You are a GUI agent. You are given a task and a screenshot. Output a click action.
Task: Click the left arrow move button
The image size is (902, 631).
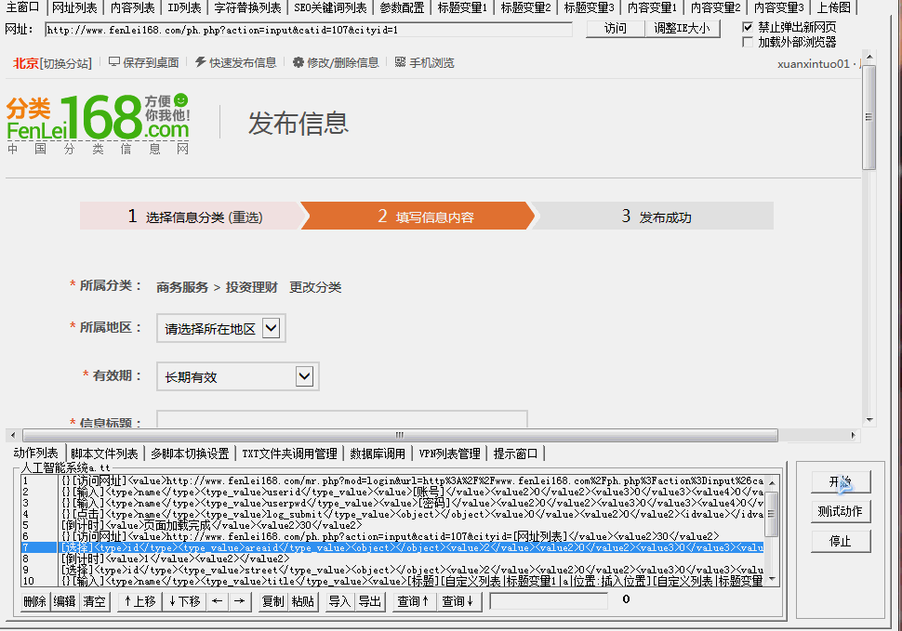tap(217, 601)
